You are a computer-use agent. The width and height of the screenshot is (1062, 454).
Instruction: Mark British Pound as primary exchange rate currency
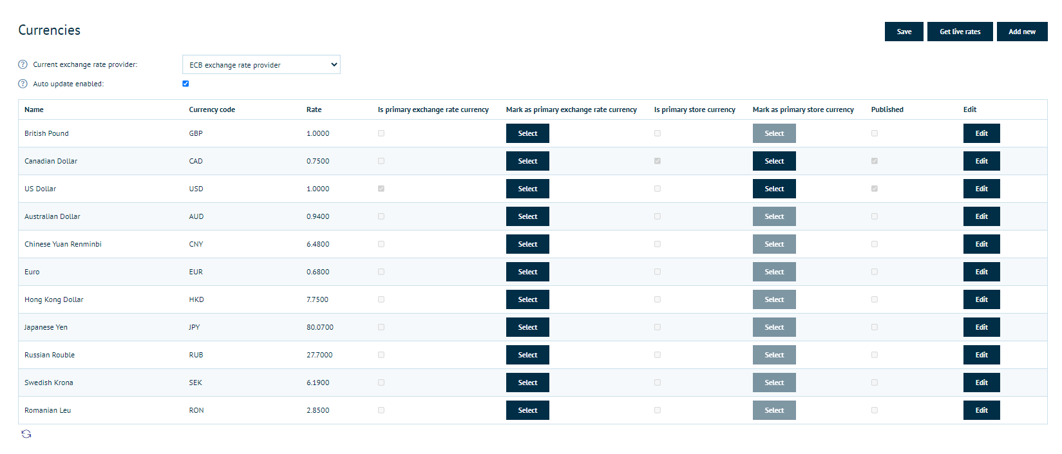[x=527, y=133]
